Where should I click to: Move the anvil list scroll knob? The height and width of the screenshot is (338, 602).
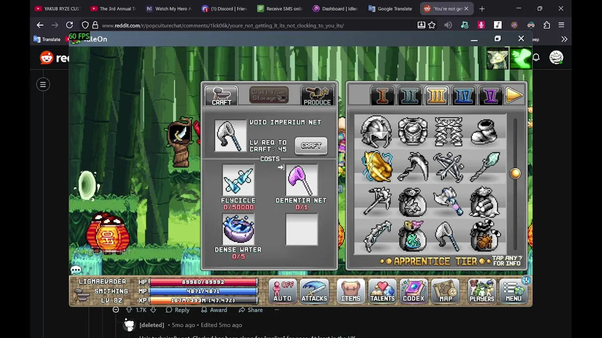coord(515,174)
